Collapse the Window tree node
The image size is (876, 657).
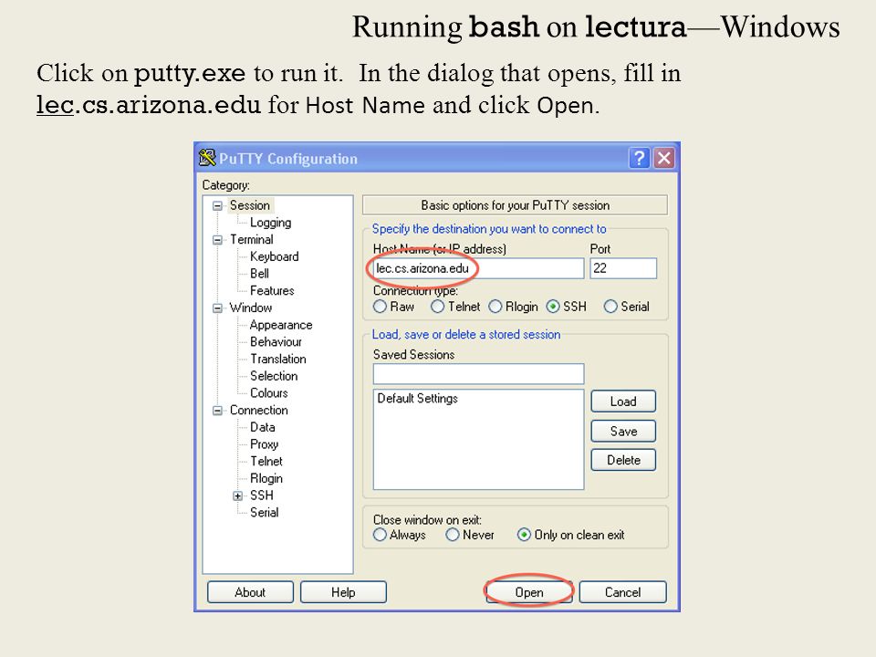point(217,308)
